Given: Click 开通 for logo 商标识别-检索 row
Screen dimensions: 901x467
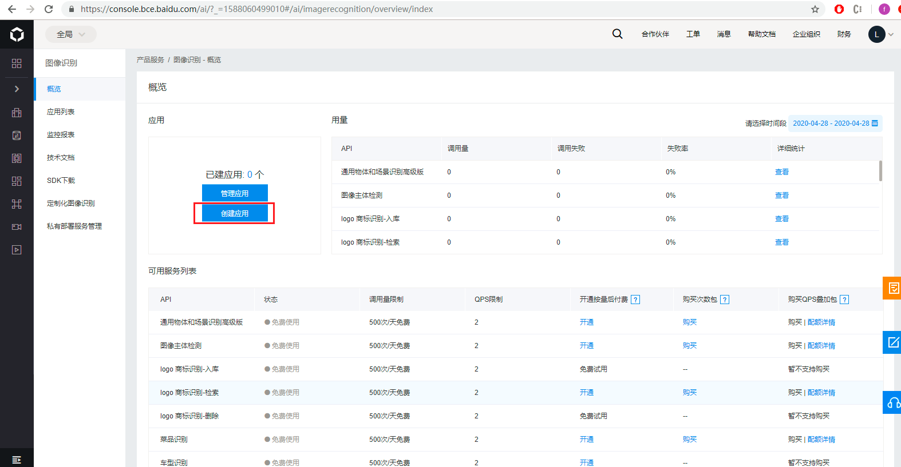Looking at the screenshot, I should [586, 393].
